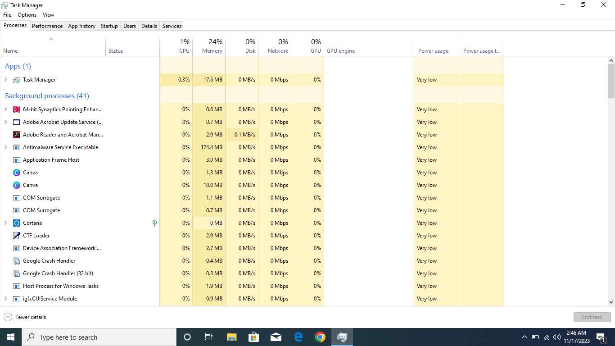Sort processes by the Memory column header

(x=212, y=51)
